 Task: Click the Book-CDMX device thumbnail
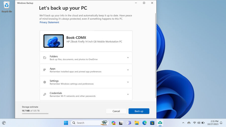tap(53, 41)
